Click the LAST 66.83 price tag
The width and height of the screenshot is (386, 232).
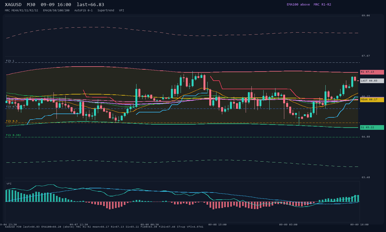click(372, 81)
